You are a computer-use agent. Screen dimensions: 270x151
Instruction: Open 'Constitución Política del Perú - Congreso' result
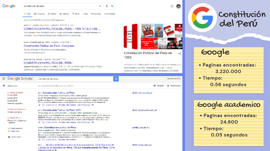pyautogui.click(x=49, y=46)
